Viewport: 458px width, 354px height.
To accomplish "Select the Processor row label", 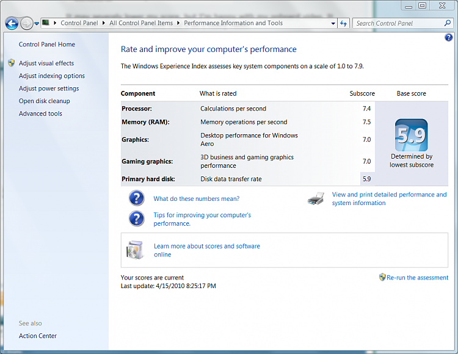I will 137,109.
